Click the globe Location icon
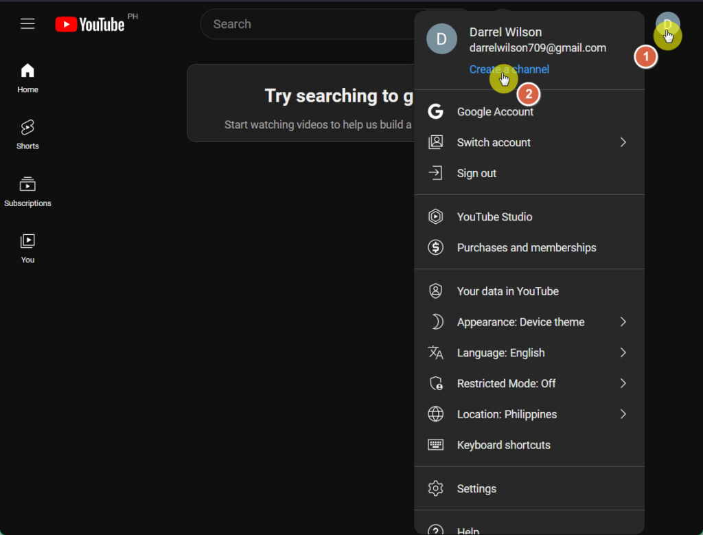 (x=435, y=414)
